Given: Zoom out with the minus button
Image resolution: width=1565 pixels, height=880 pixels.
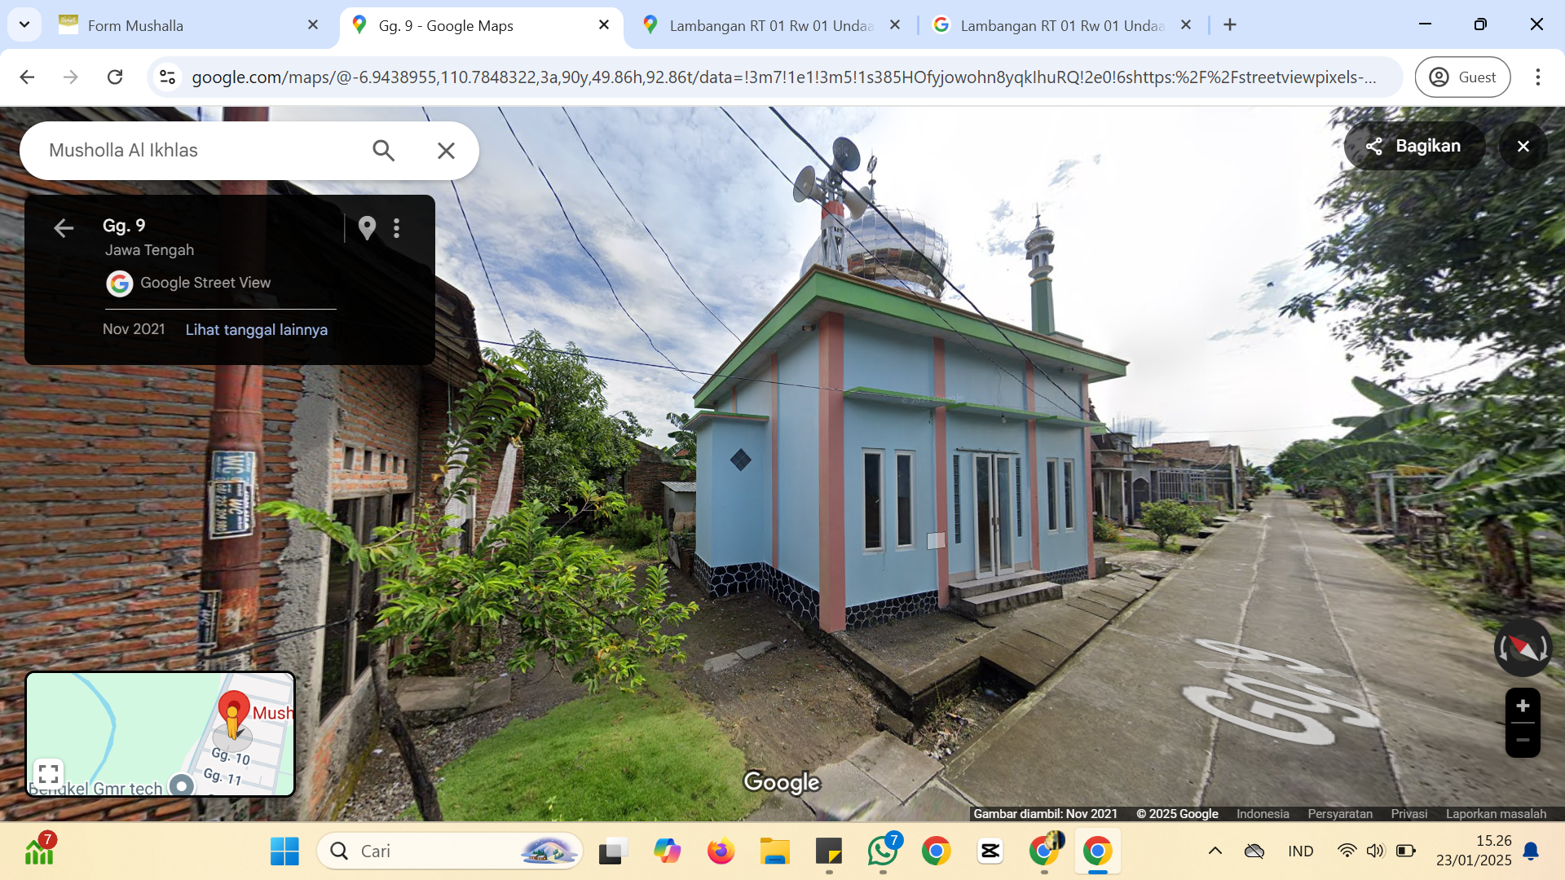Looking at the screenshot, I should 1522,740.
